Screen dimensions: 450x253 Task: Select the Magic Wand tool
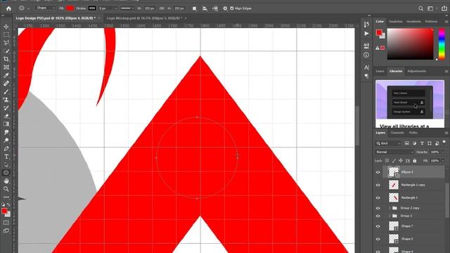(6, 51)
